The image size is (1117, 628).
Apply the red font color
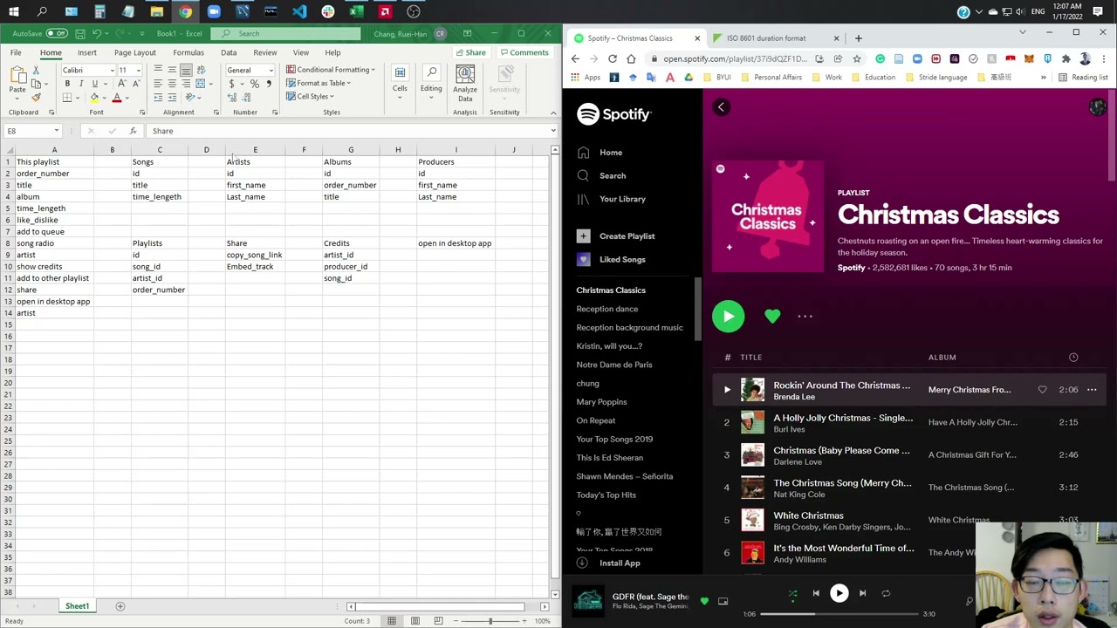click(x=116, y=98)
